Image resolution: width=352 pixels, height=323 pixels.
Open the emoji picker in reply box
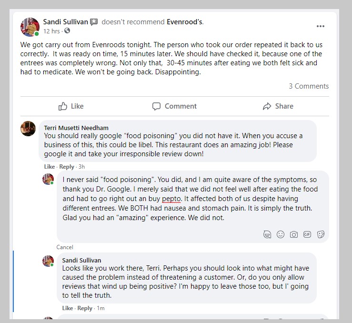tap(281, 234)
